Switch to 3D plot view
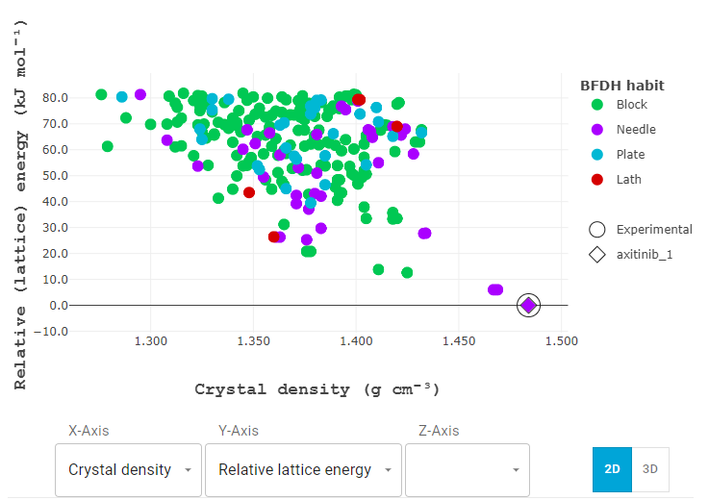The image size is (709, 500). coord(650,469)
